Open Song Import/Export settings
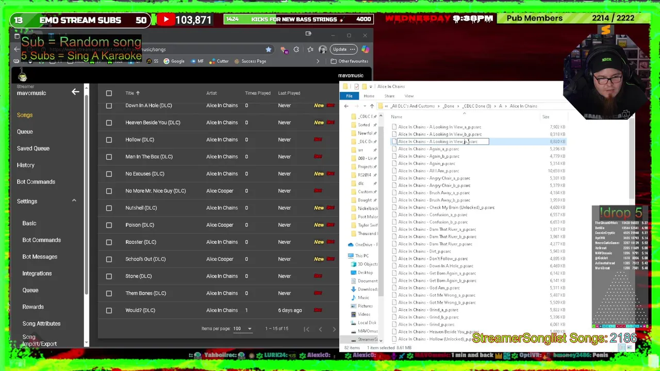Image resolution: width=660 pixels, height=371 pixels. point(39,341)
